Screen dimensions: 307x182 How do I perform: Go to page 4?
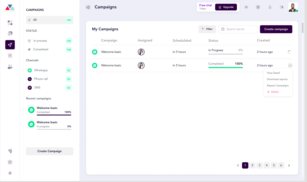click(267, 165)
